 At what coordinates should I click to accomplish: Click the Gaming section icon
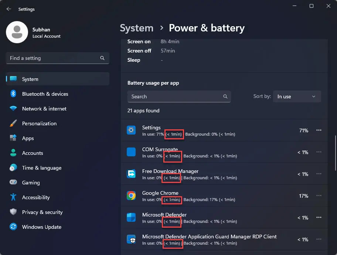click(13, 183)
